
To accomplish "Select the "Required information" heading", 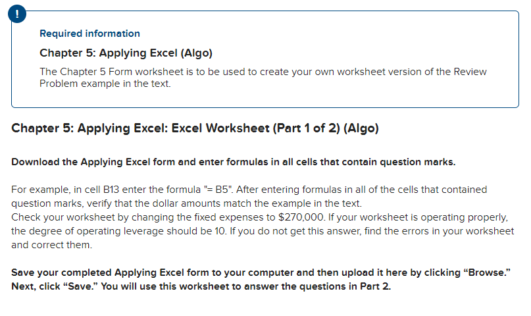I will (x=89, y=34).
